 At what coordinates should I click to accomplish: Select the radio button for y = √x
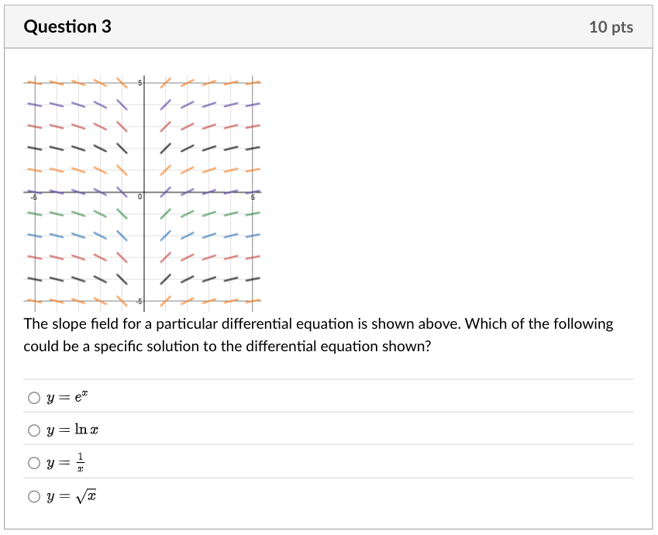[x=34, y=495]
